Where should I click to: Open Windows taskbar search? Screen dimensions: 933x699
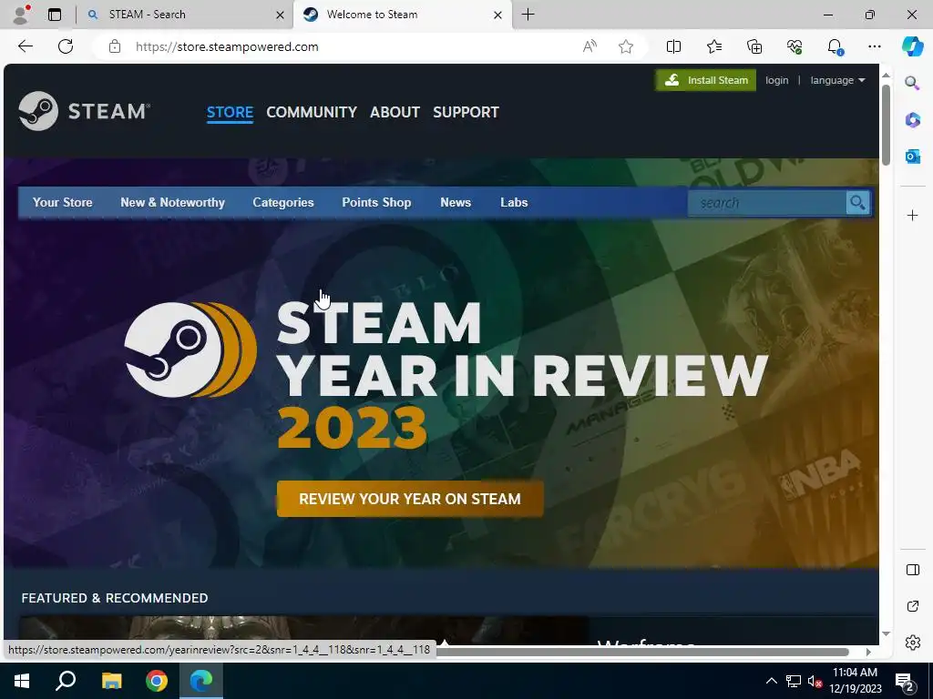(x=66, y=681)
